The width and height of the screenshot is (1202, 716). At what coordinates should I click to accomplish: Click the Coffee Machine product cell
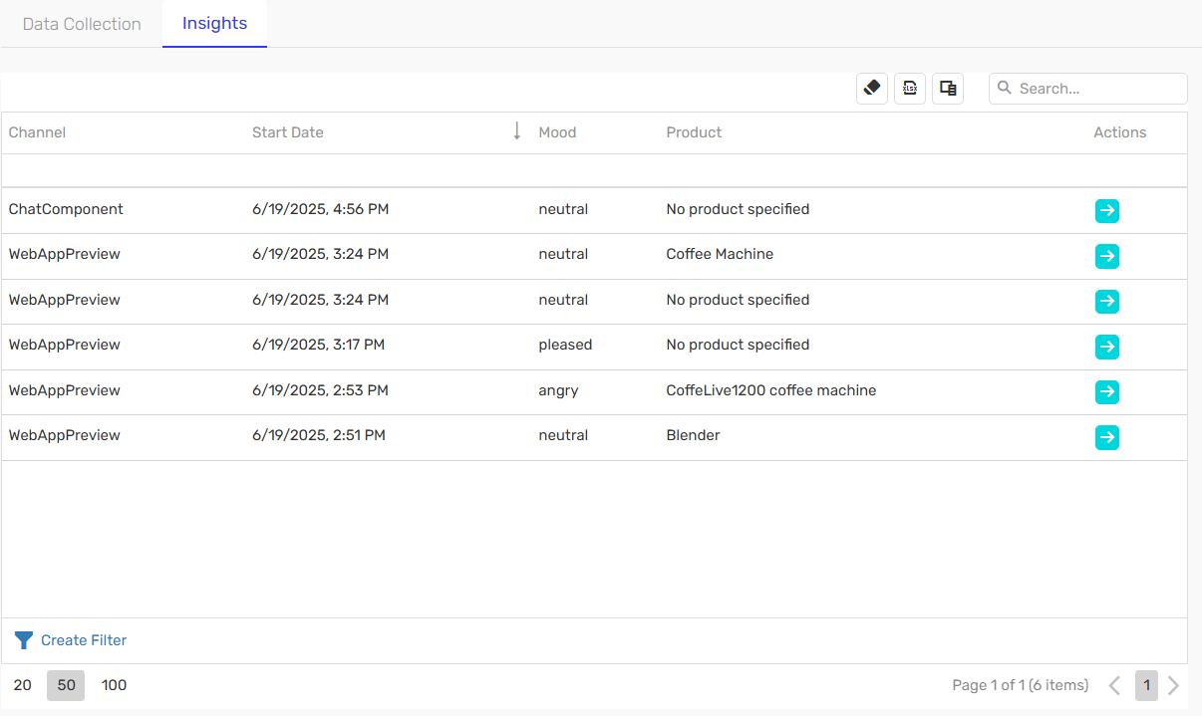720,254
